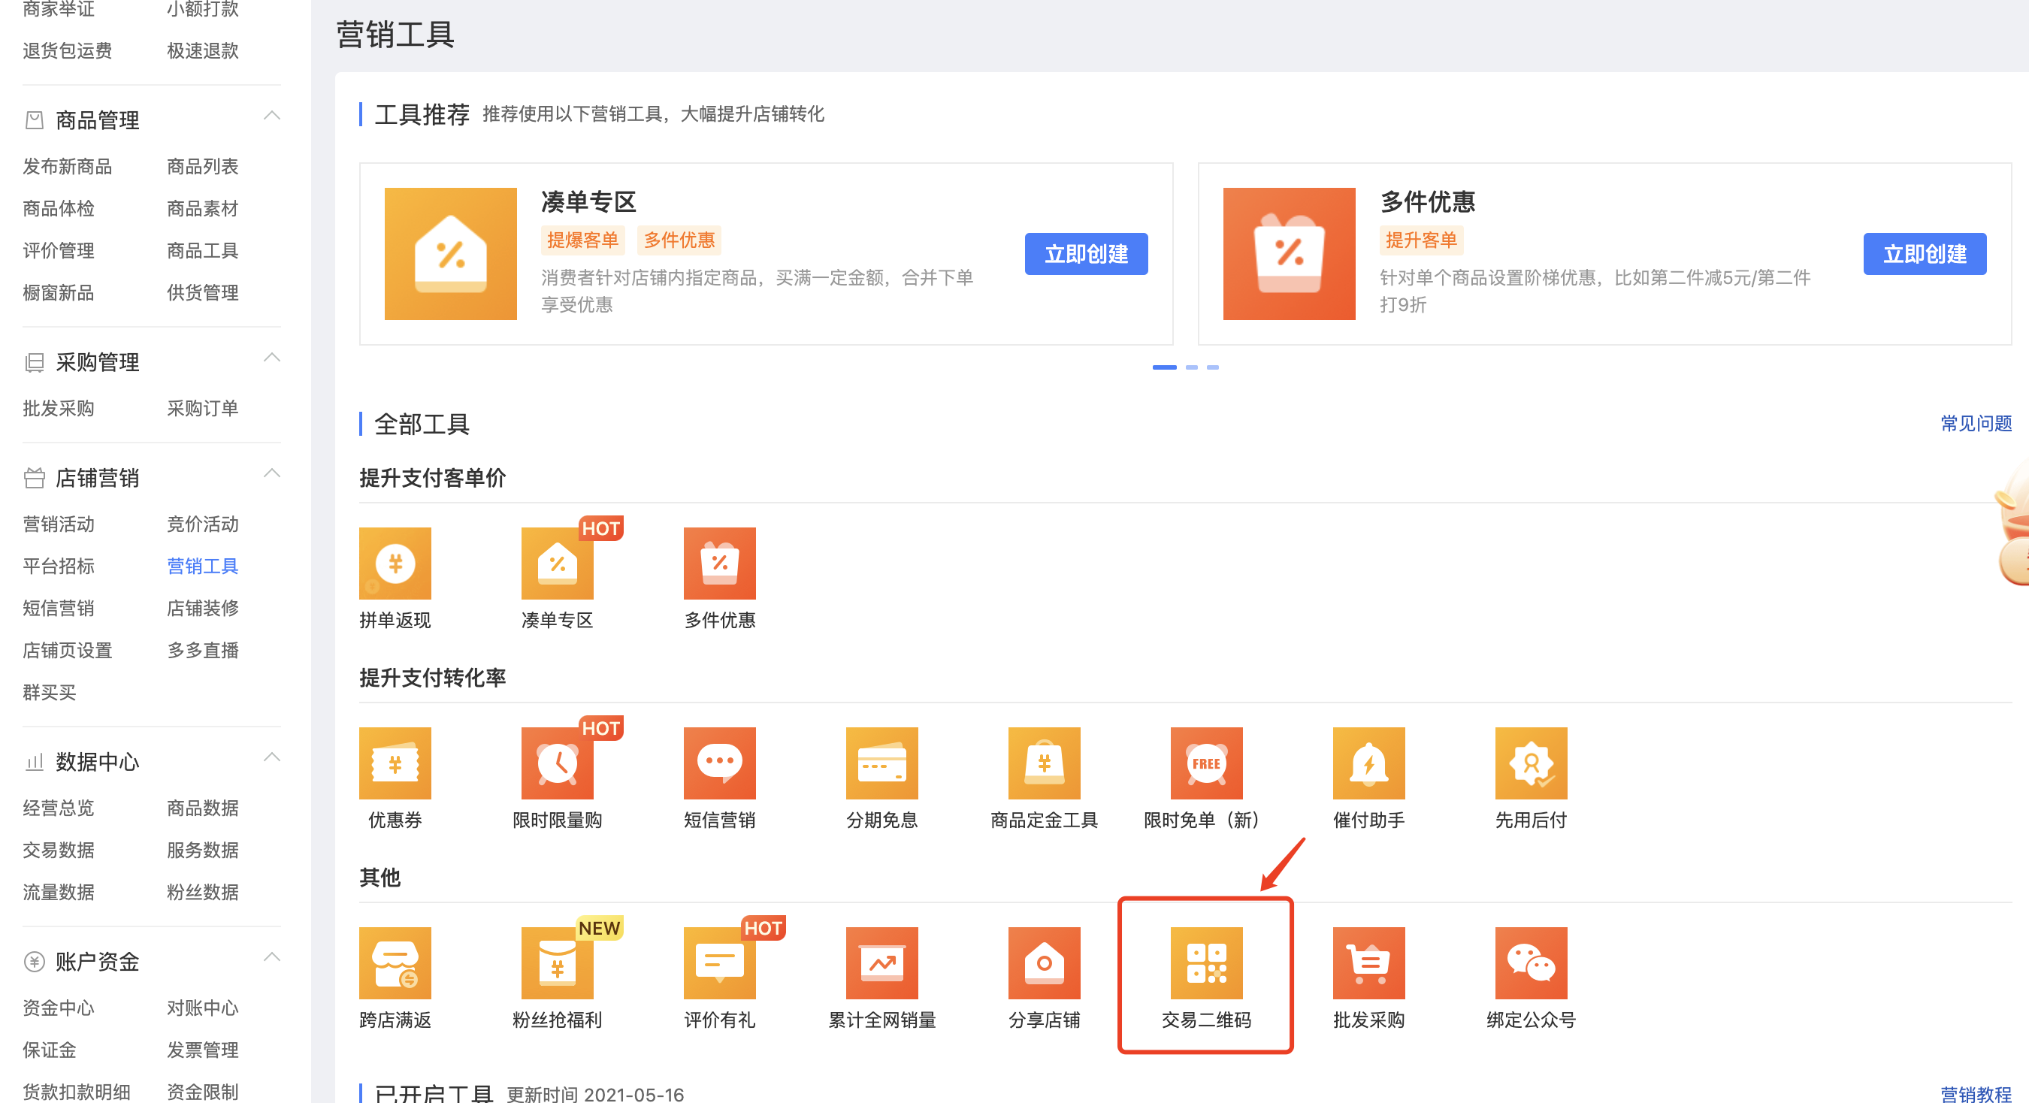The width and height of the screenshot is (2029, 1103).
Task: Open 退货包运费 in sidebar
Action: (67, 50)
